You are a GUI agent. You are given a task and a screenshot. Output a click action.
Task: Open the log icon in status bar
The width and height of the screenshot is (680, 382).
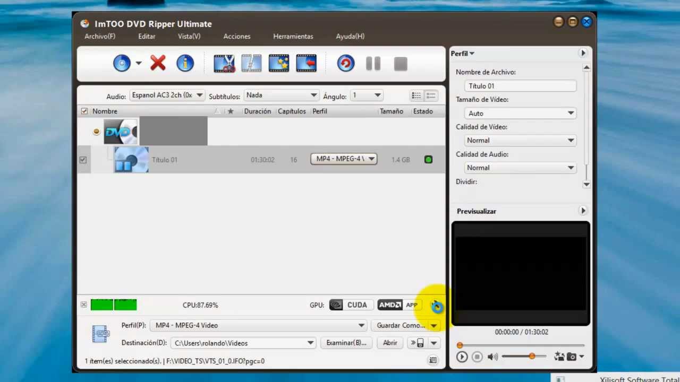click(x=433, y=360)
